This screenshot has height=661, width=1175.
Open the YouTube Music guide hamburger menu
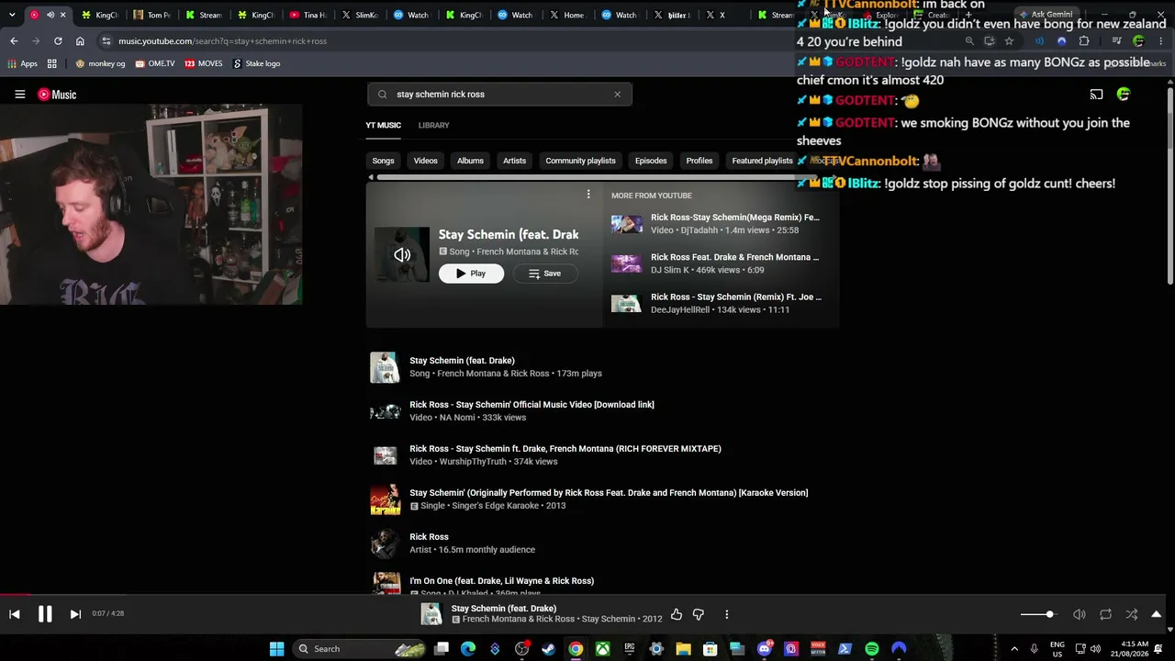(x=19, y=95)
